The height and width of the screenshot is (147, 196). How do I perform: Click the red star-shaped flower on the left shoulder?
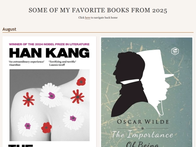coord(29,99)
